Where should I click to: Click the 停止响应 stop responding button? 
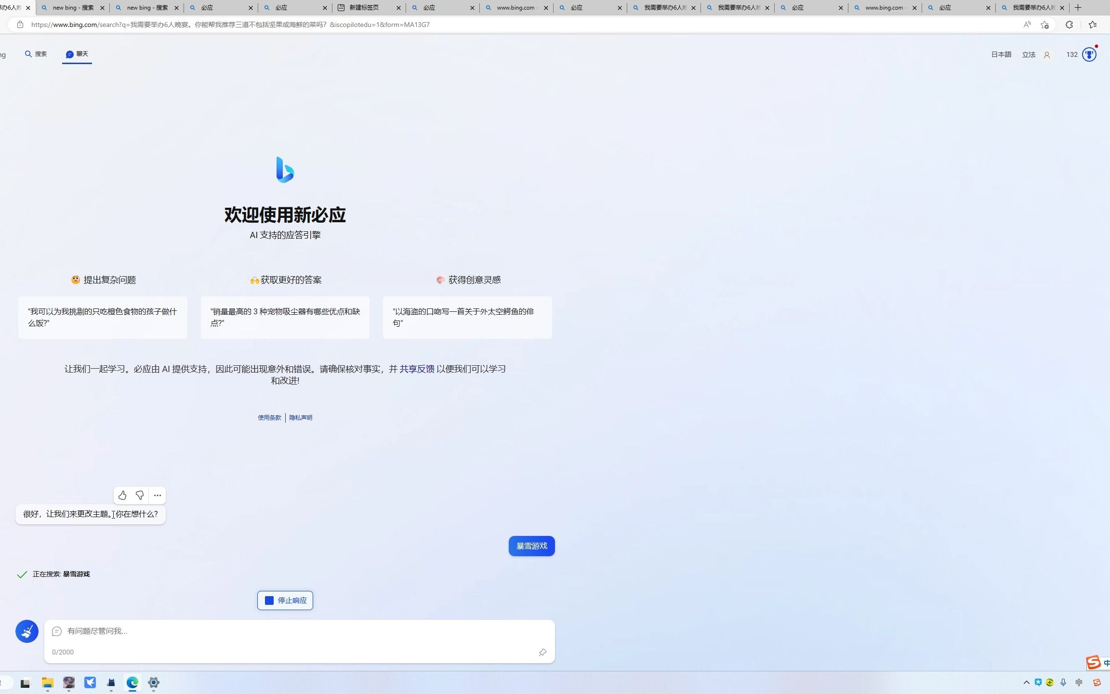[285, 601]
